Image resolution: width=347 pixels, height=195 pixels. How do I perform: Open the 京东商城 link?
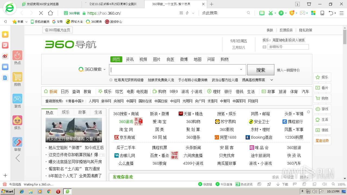tap(125, 137)
